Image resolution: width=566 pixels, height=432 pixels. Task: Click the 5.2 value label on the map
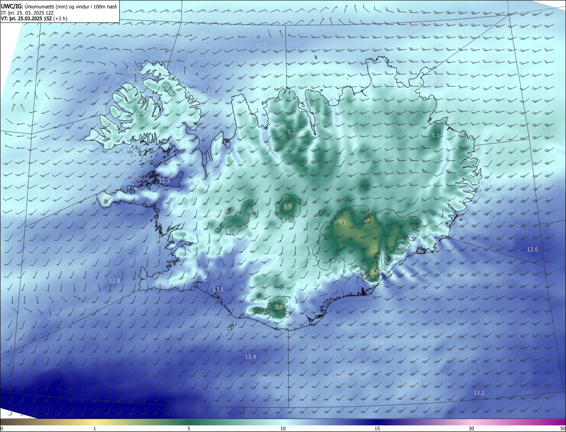(x=291, y=132)
